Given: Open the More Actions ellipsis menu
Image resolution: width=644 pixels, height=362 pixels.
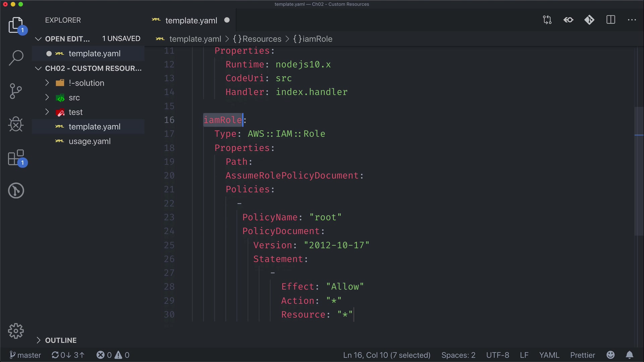Looking at the screenshot, I should point(632,20).
